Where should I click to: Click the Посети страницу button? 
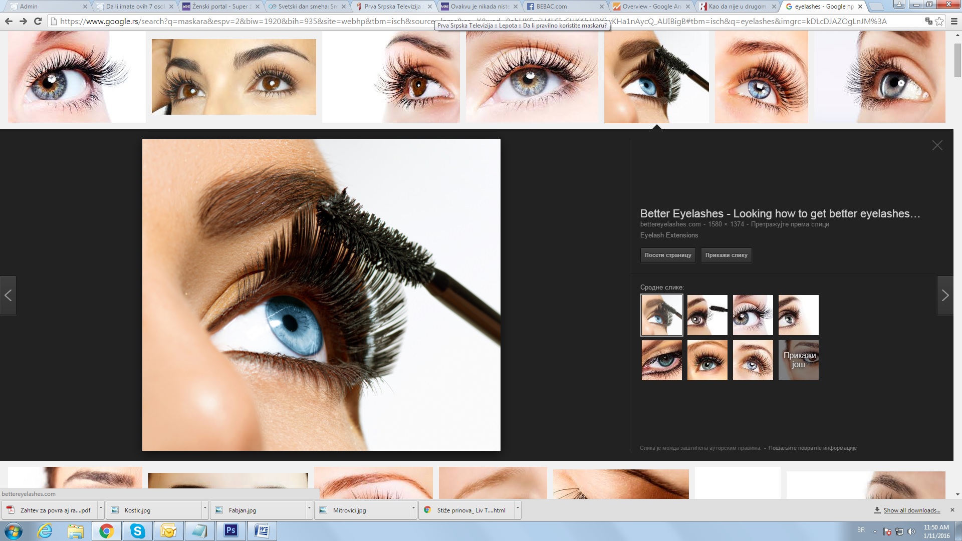[x=667, y=255]
